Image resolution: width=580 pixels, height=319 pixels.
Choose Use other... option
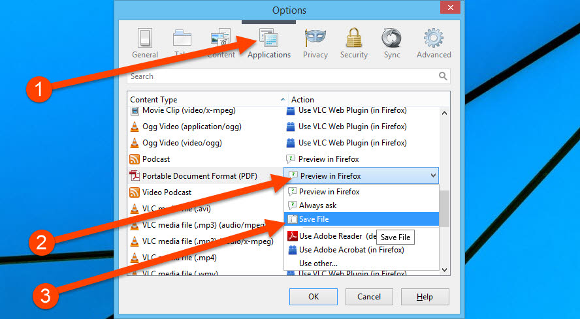(x=361, y=264)
